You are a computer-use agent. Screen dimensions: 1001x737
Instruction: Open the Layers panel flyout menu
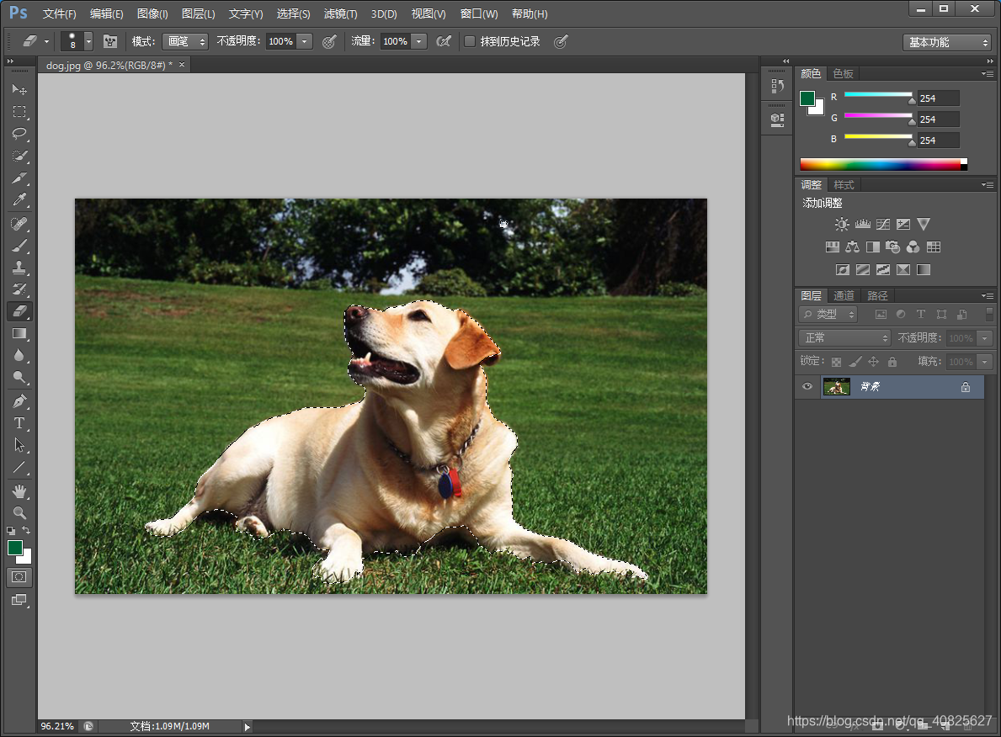[x=988, y=295]
